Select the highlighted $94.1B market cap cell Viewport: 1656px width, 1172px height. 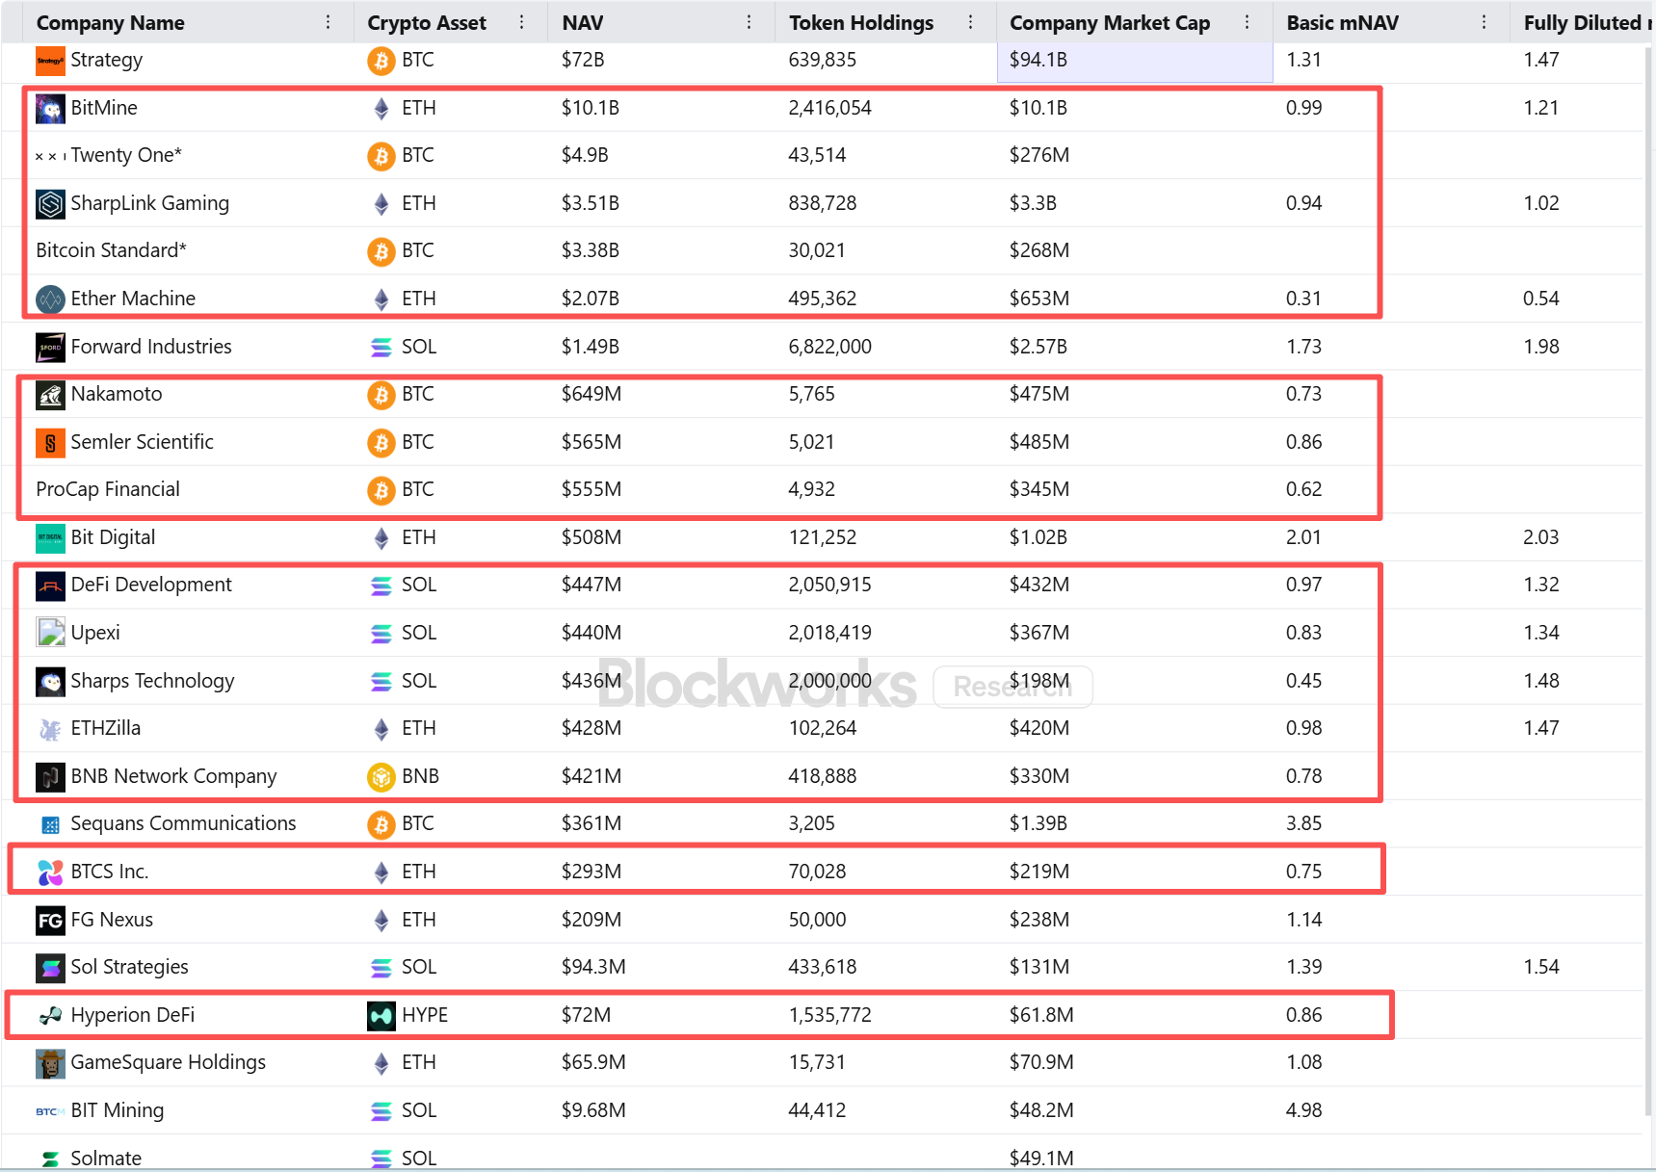click(x=1135, y=61)
